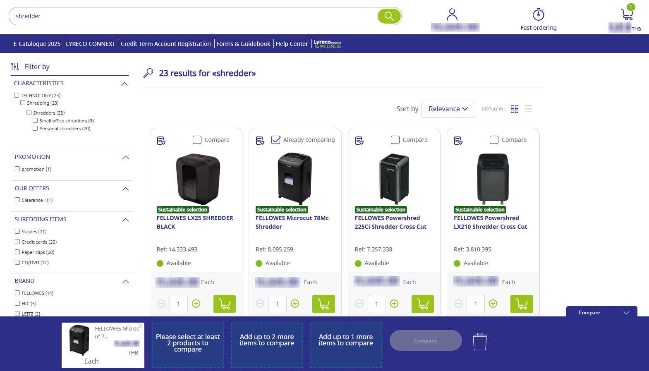Increase quantity of Powershred 225Ci
Viewport: 649px width, 371px height.
click(x=394, y=304)
